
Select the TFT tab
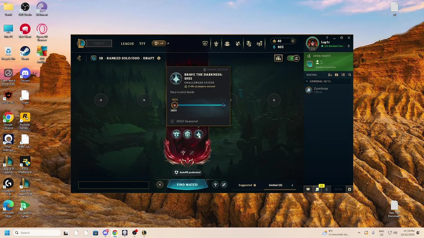click(142, 44)
